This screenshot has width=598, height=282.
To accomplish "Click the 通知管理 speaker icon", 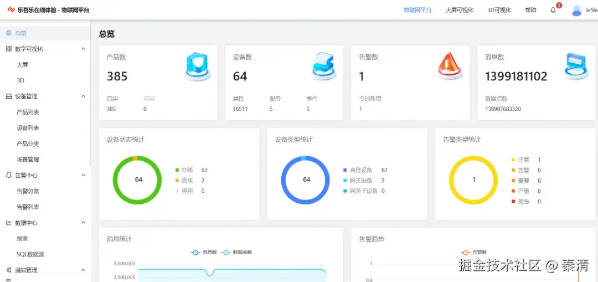I will pyautogui.click(x=9, y=270).
